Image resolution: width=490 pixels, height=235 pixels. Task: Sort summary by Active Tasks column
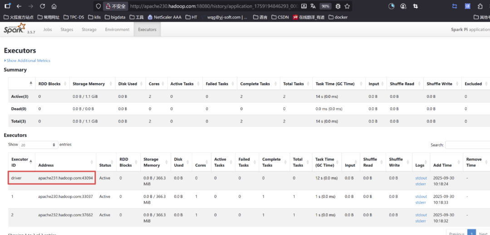(185, 84)
